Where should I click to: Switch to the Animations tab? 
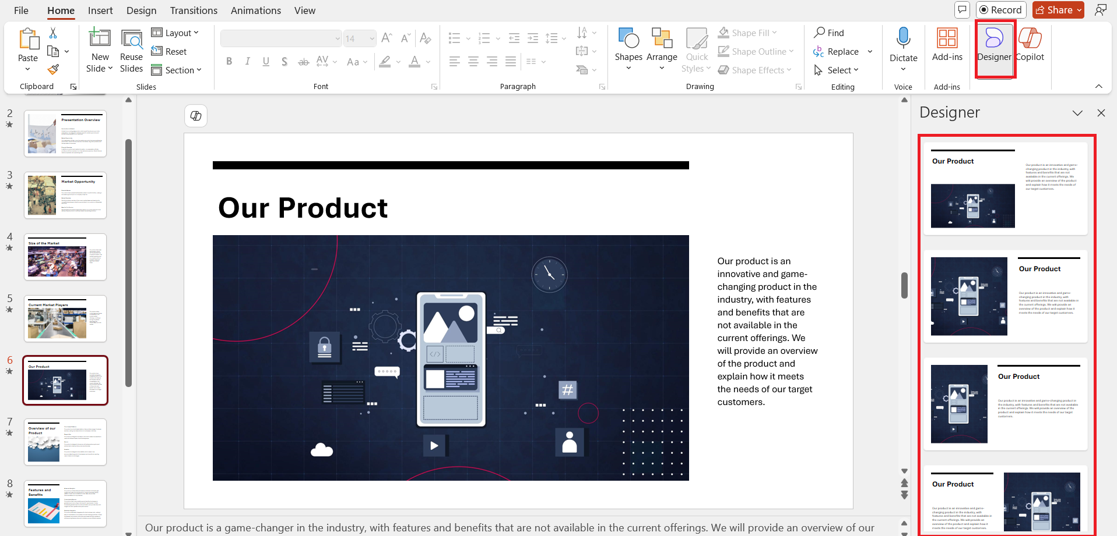coord(255,10)
